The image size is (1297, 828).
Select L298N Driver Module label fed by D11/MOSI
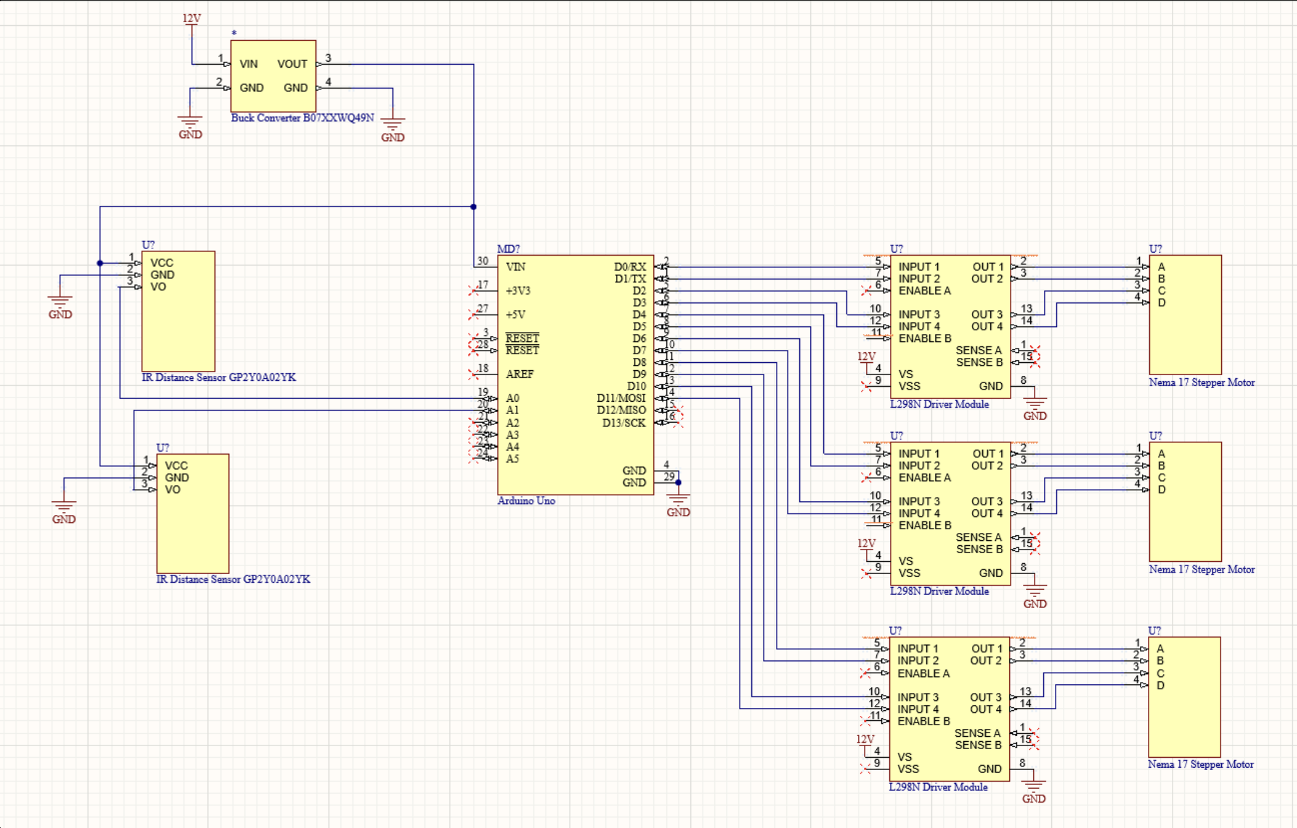(938, 787)
